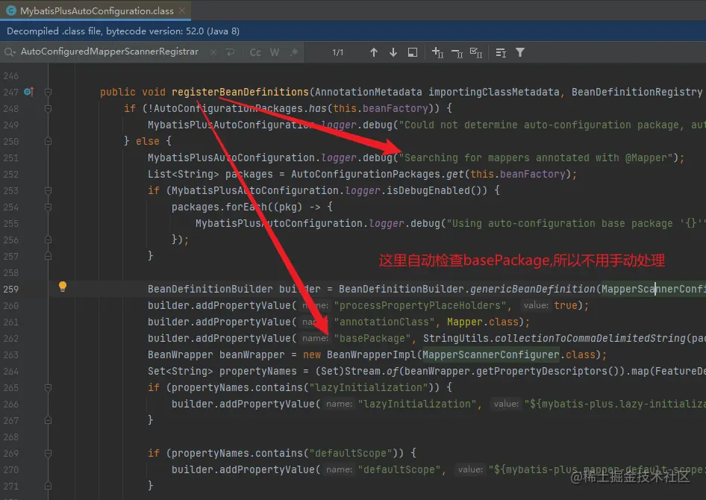Click fold end marker at line 256
706x500 pixels.
[x=49, y=240]
